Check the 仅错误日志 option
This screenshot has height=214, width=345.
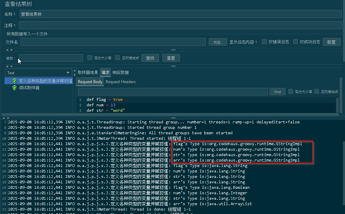pyautogui.click(x=264, y=42)
